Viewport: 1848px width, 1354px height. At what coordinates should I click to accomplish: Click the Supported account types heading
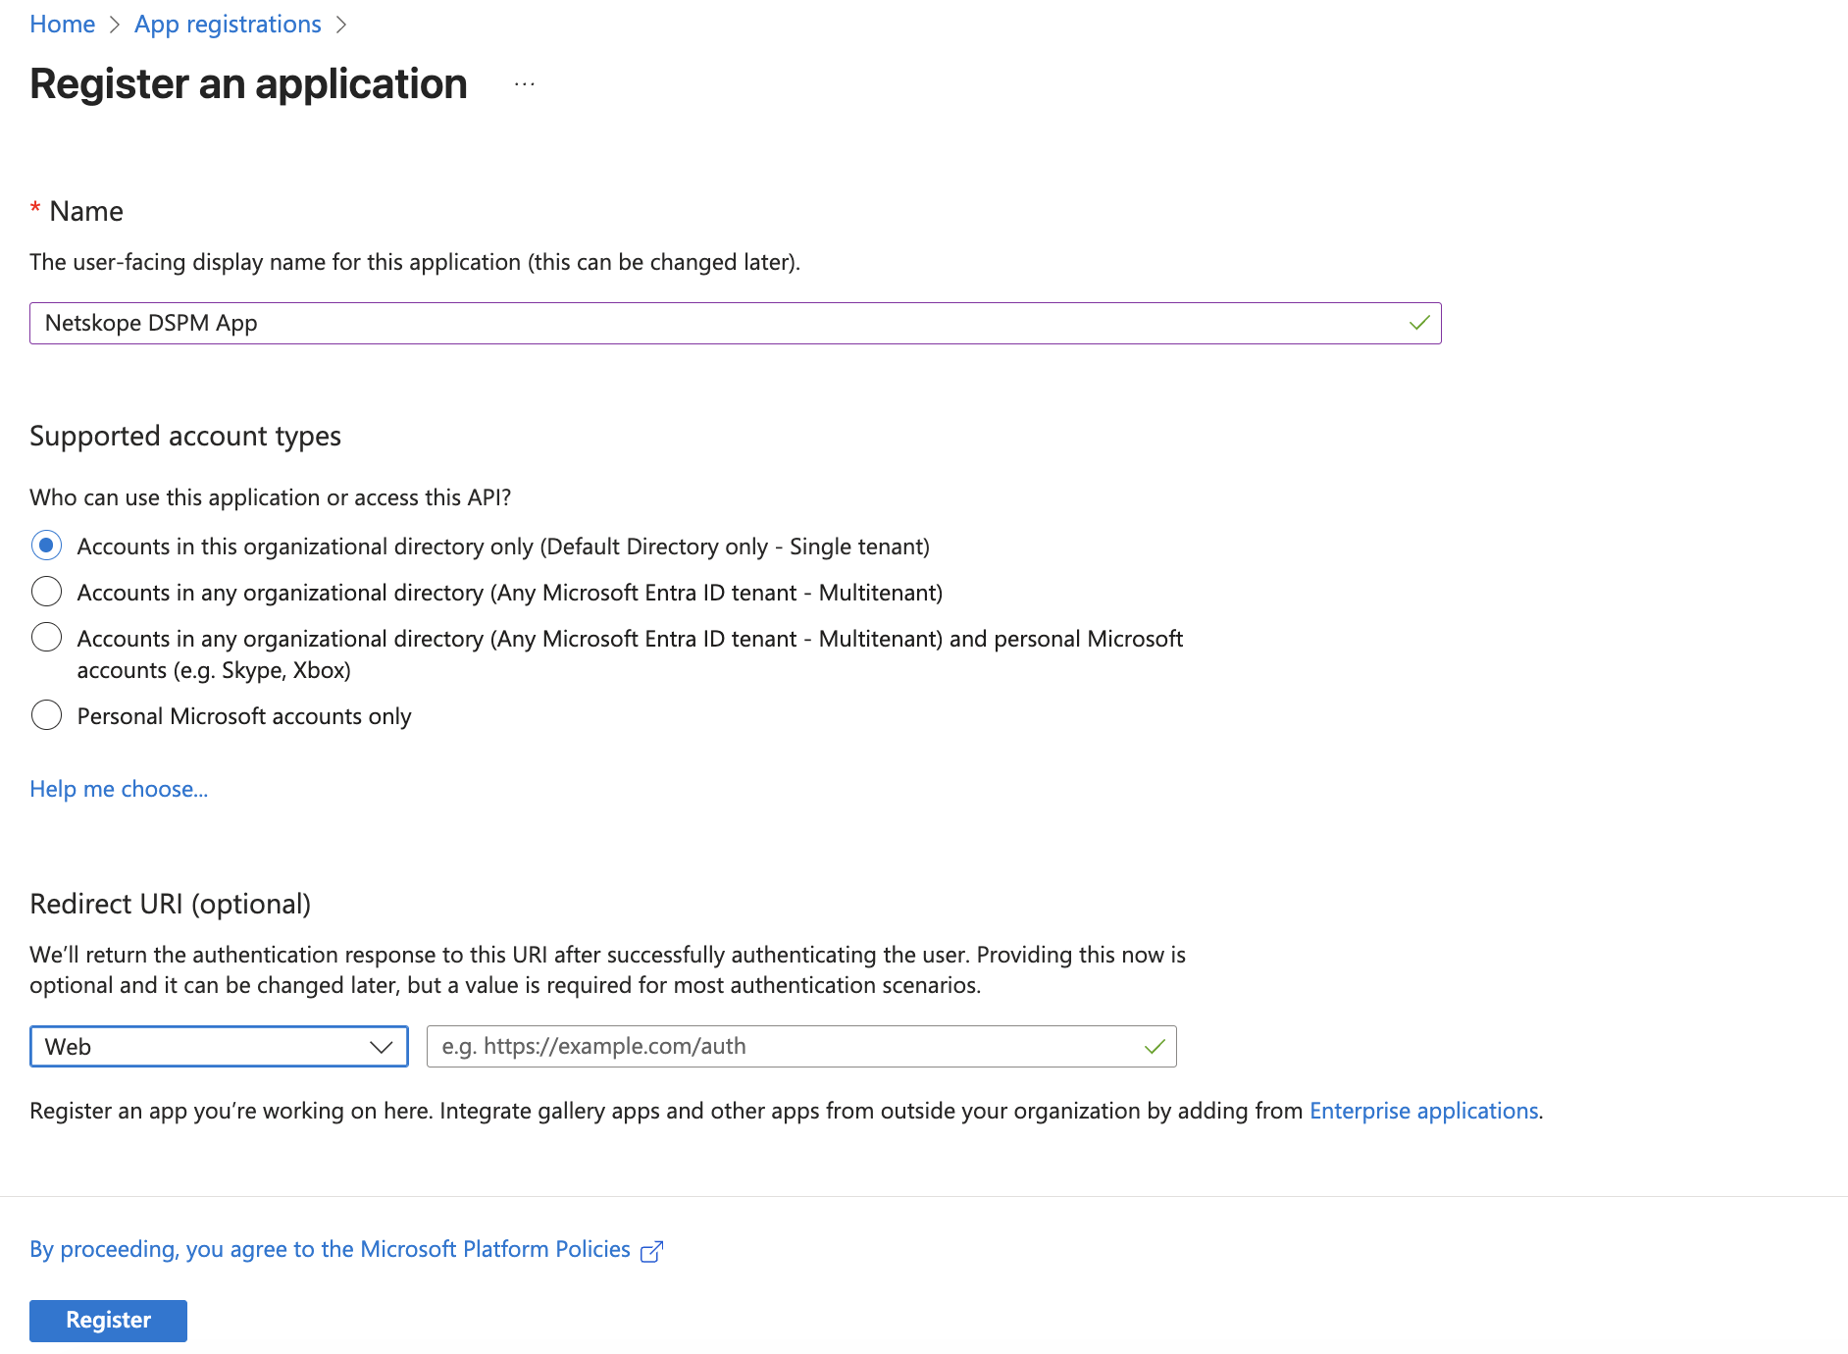185,437
